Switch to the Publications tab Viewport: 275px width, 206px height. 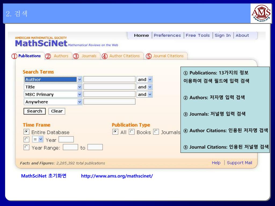[x=30, y=56]
